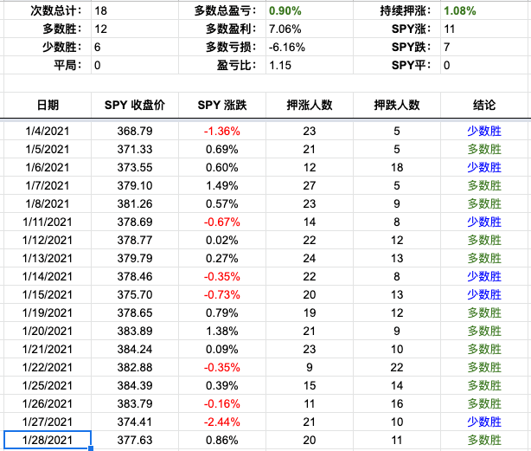Select closing price 378.65
The height and width of the screenshot is (451, 531).
(135, 312)
